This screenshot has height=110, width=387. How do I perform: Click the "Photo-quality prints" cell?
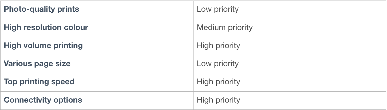point(42,9)
